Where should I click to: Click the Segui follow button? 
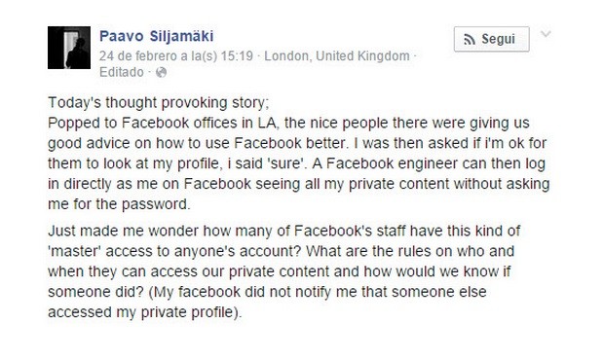click(492, 39)
